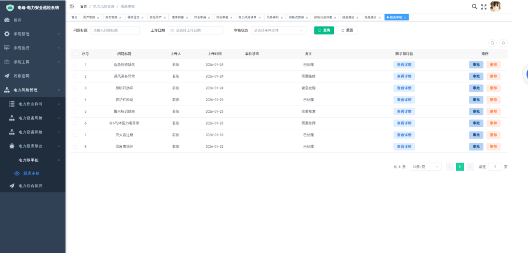Viewport: 528px width, 253px height.
Task: Focus the 上传日期 date picker field
Action: (x=195, y=30)
